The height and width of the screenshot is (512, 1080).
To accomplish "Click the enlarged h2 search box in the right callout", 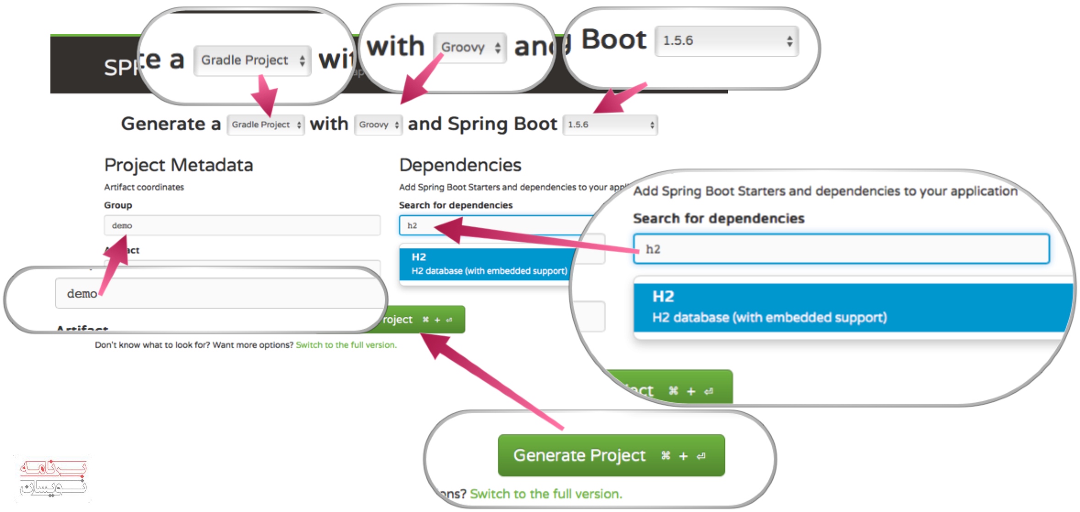I will coord(841,249).
